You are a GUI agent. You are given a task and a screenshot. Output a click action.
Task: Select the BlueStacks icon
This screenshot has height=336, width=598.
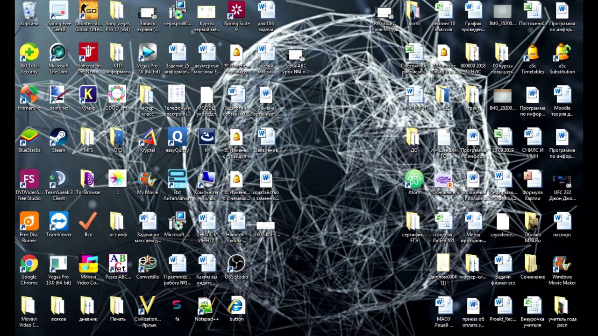(29, 140)
